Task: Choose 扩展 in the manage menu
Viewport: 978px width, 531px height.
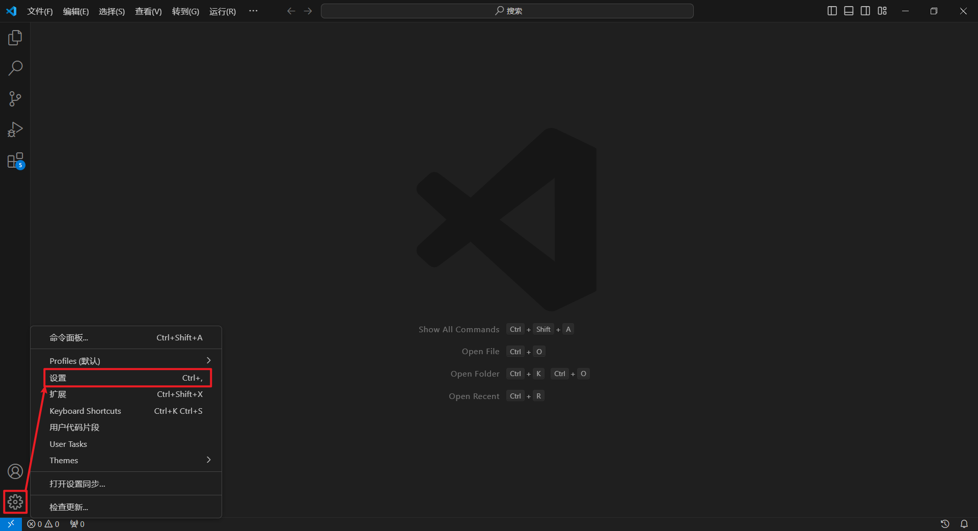Action: pyautogui.click(x=126, y=394)
